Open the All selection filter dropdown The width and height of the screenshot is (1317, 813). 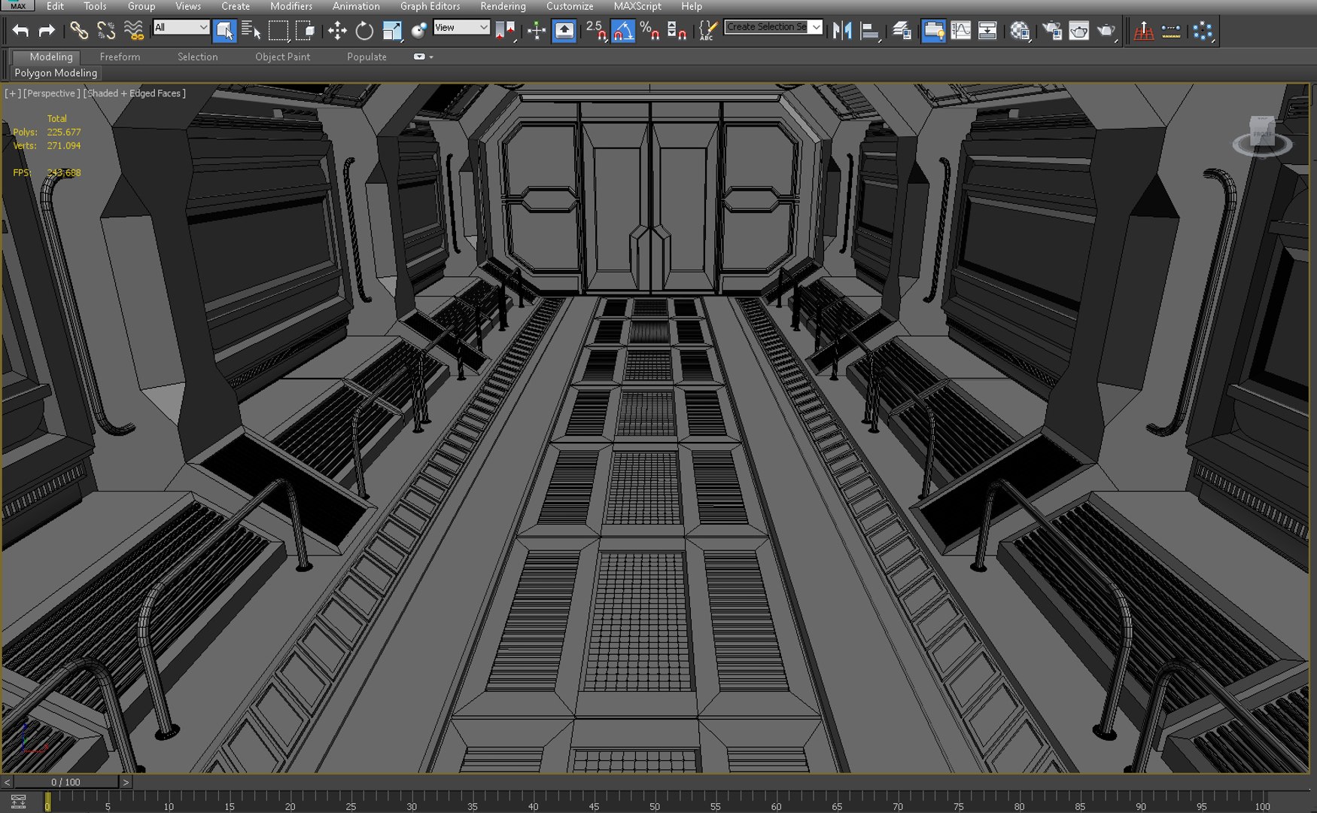[x=181, y=28]
